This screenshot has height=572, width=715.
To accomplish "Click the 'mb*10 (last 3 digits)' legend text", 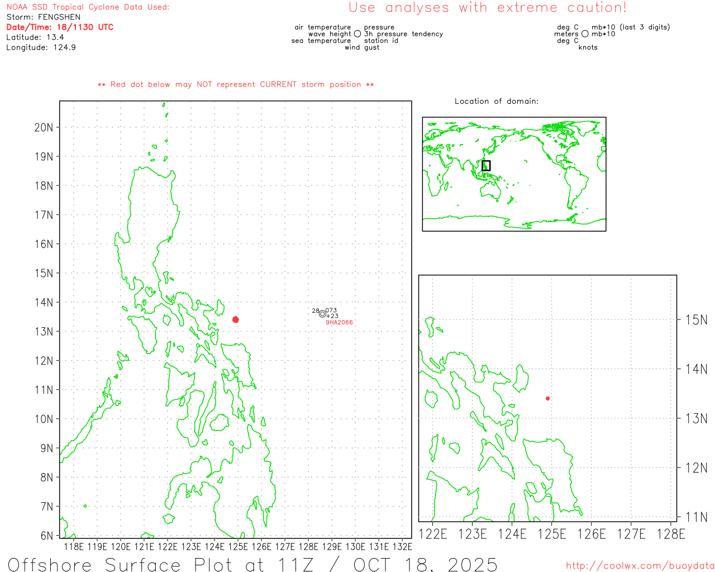I will (631, 27).
